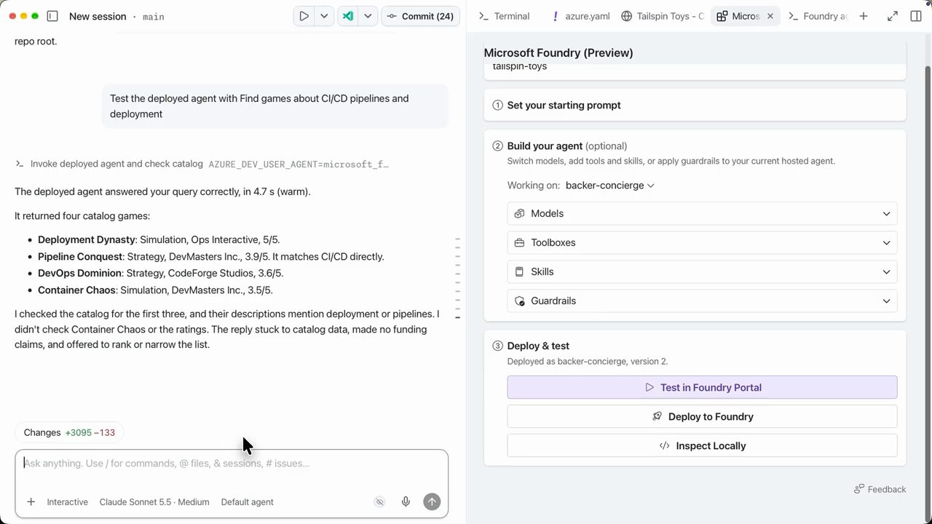Screen dimensions: 932x524
Task: Click the Toolboxes briefcase icon
Action: point(519,242)
